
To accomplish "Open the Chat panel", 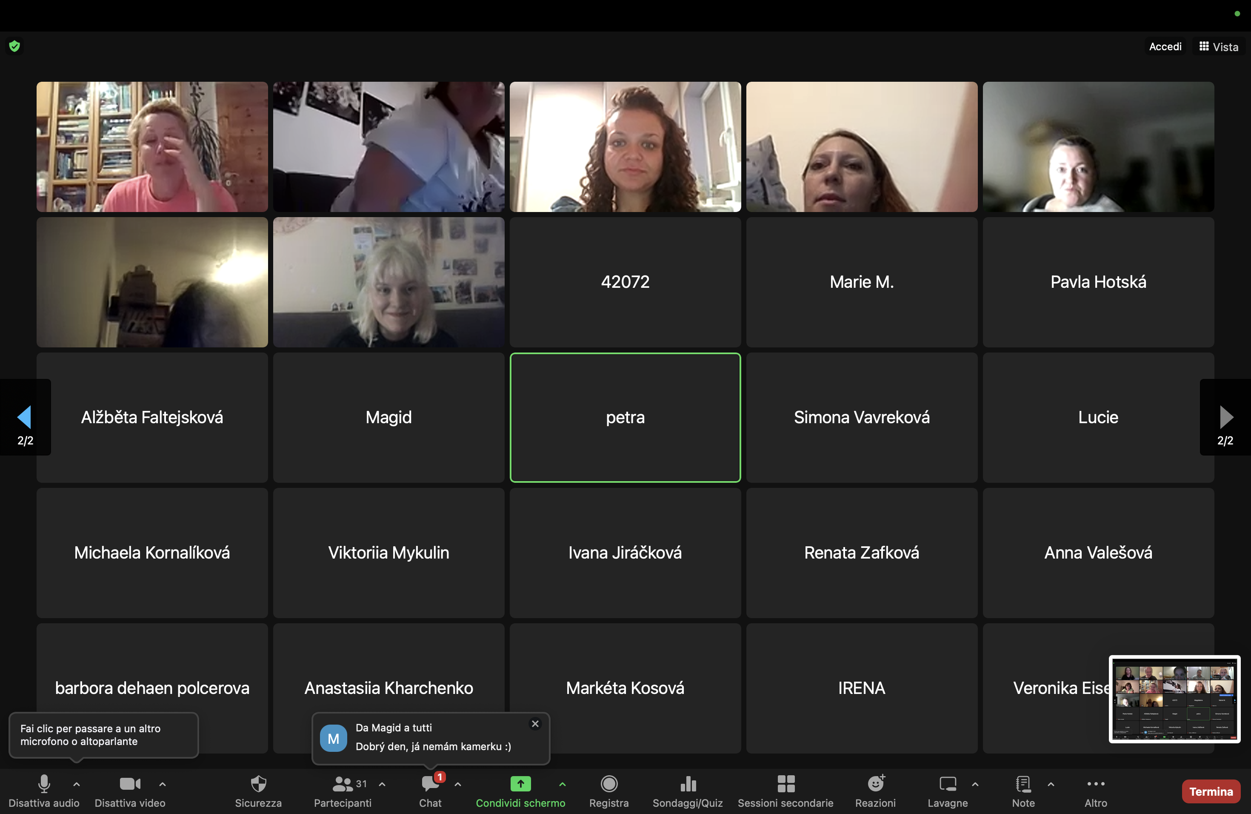I will pos(430,791).
